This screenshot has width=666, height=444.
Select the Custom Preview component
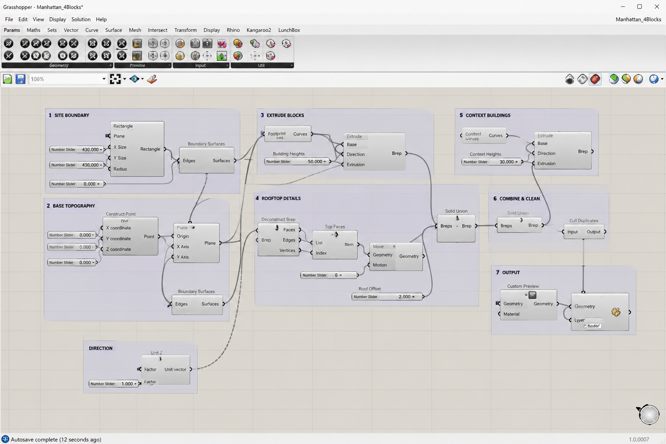click(x=528, y=305)
